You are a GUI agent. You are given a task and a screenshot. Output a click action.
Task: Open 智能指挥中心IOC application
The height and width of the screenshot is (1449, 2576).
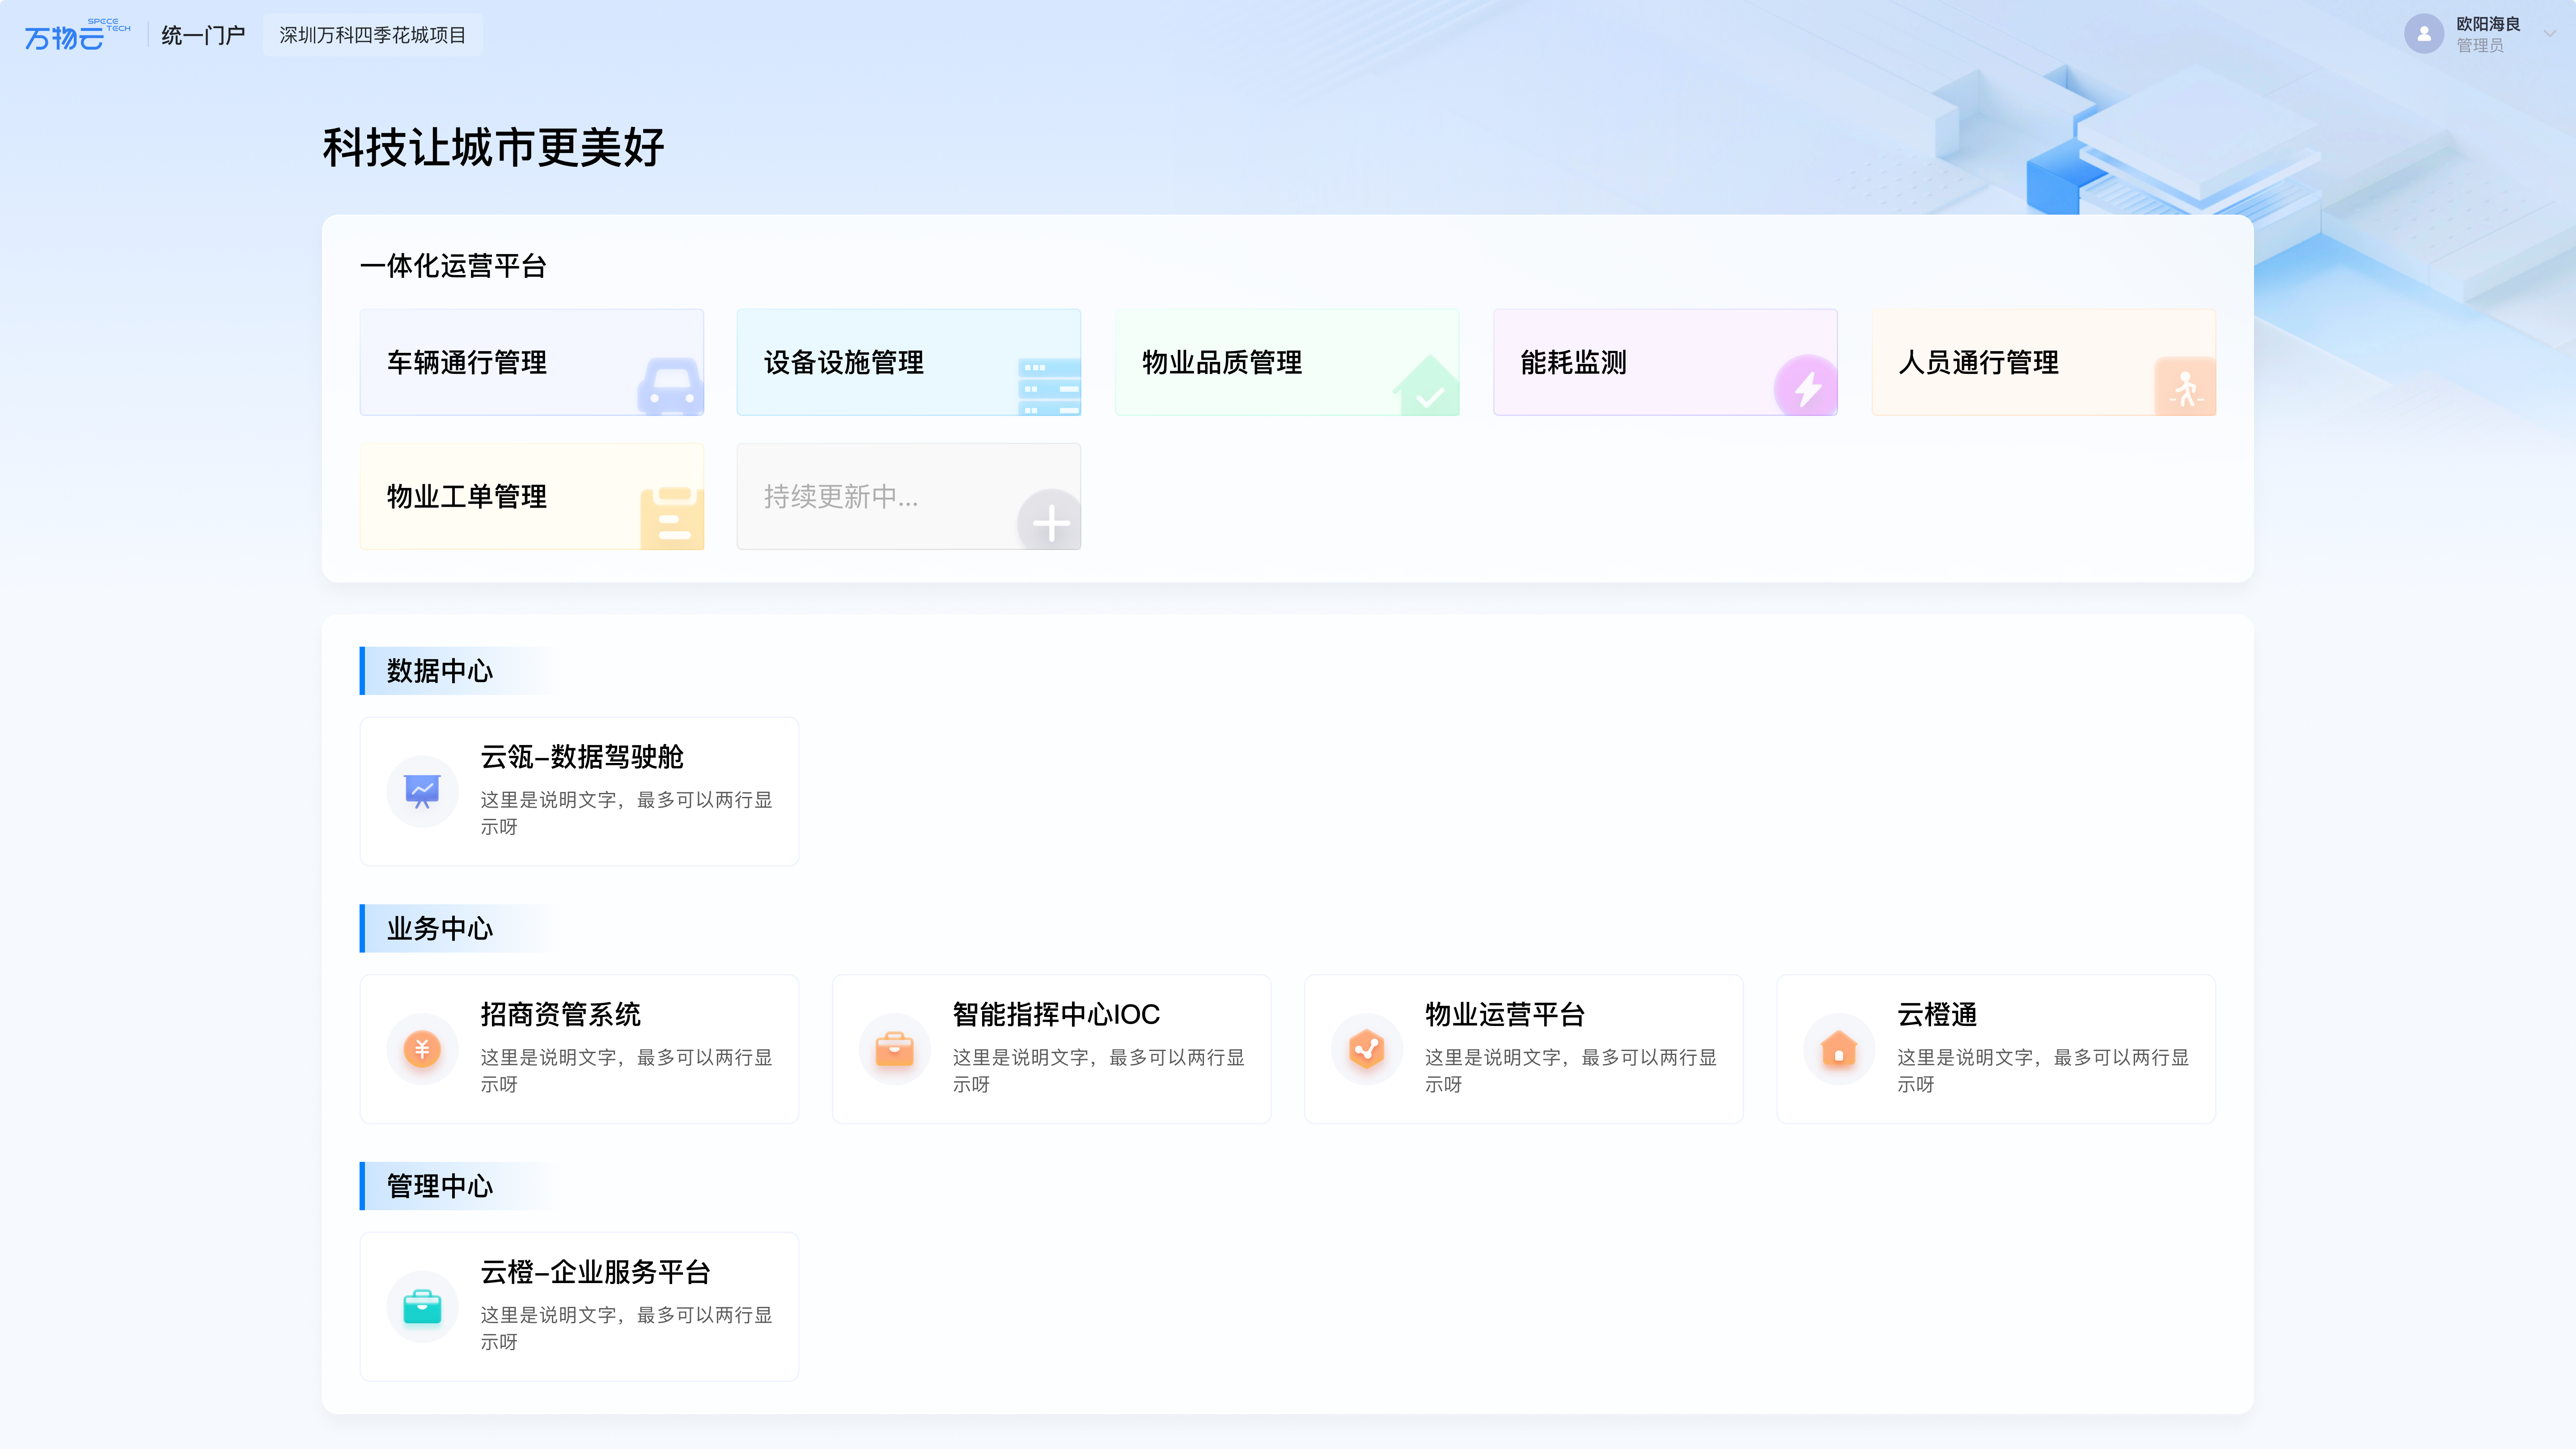point(1051,1049)
